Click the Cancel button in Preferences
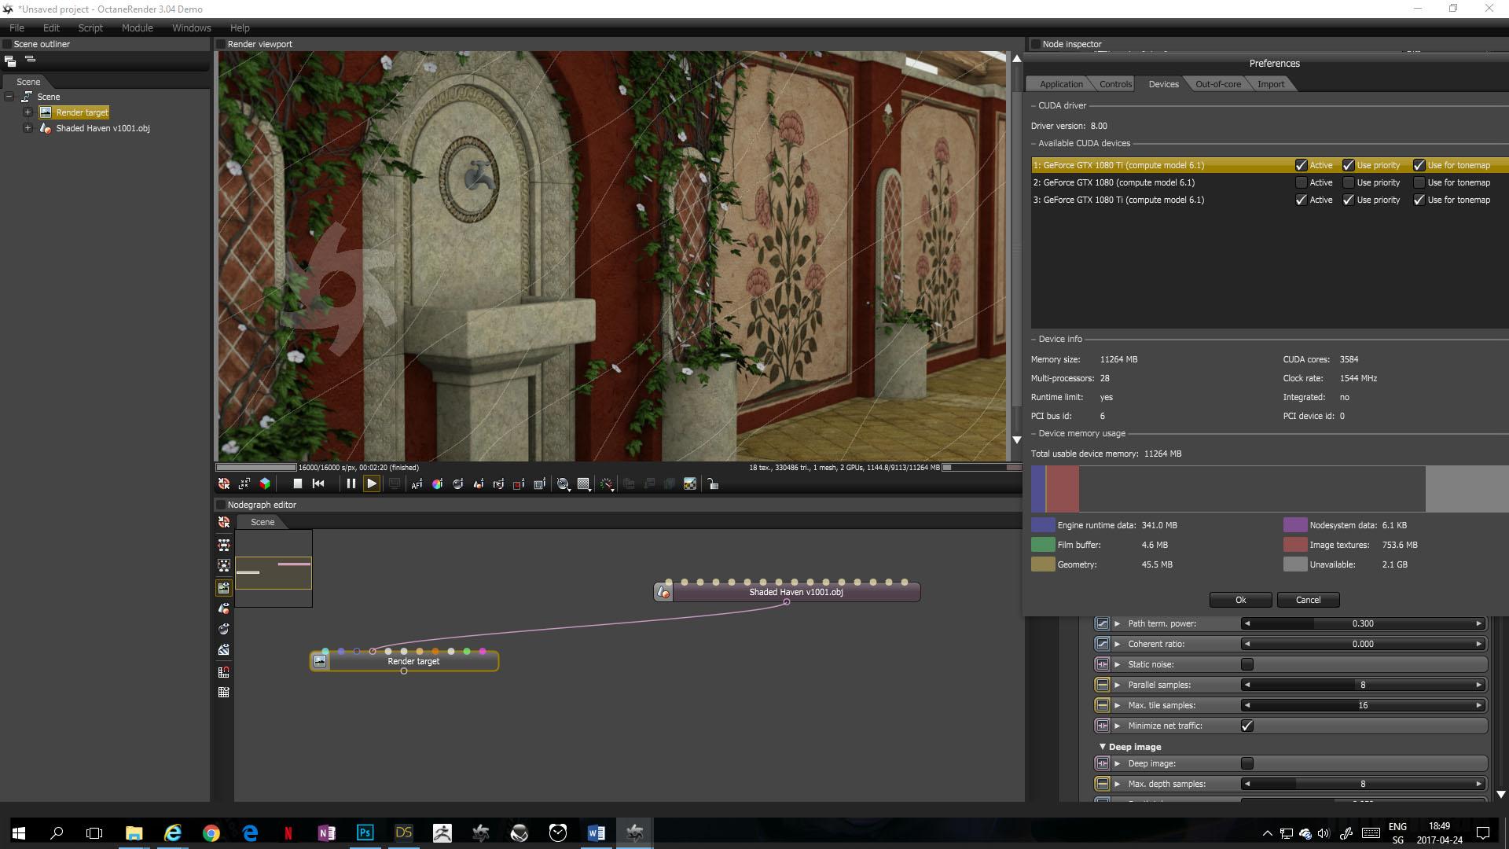Viewport: 1509px width, 849px height. point(1308,600)
